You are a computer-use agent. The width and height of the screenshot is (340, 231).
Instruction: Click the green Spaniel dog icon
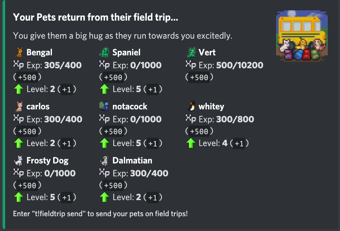pos(104,52)
